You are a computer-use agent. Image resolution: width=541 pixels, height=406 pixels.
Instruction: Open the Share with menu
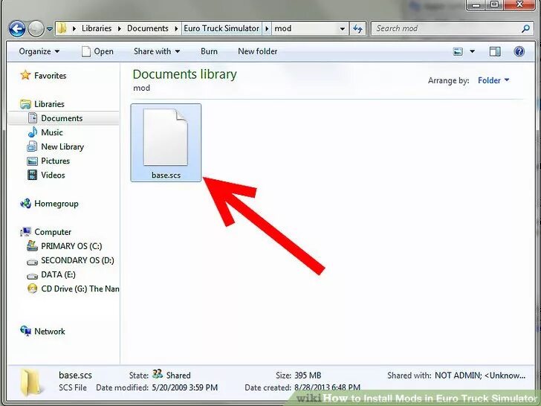(157, 51)
